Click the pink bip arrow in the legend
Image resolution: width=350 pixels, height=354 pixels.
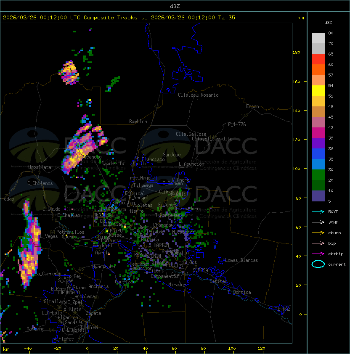[318, 243]
